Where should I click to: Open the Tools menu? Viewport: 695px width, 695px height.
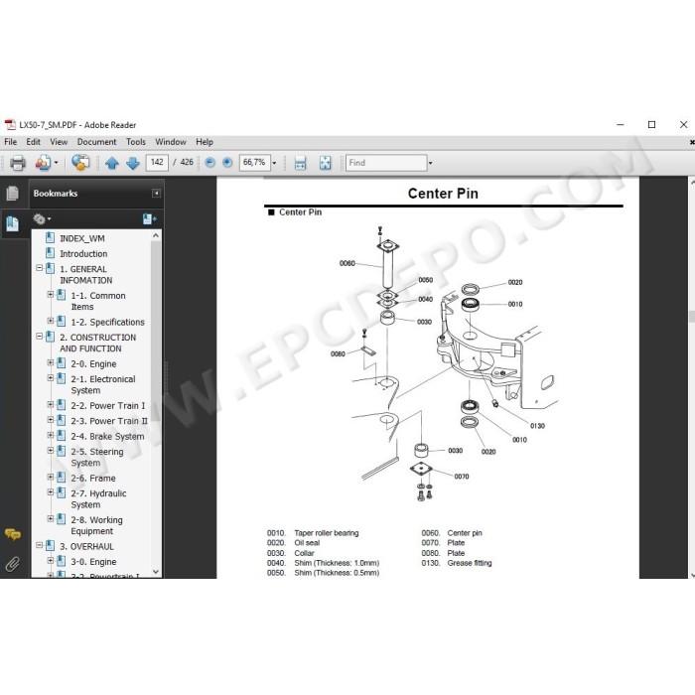tap(136, 142)
